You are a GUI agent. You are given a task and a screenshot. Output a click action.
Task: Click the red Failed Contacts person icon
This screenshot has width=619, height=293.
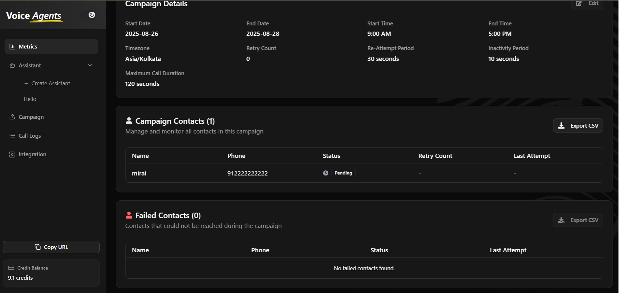click(x=129, y=215)
